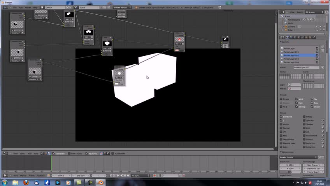Toggle the Combined pass checkbox
This screenshot has width=330, height=186.
[281, 117]
